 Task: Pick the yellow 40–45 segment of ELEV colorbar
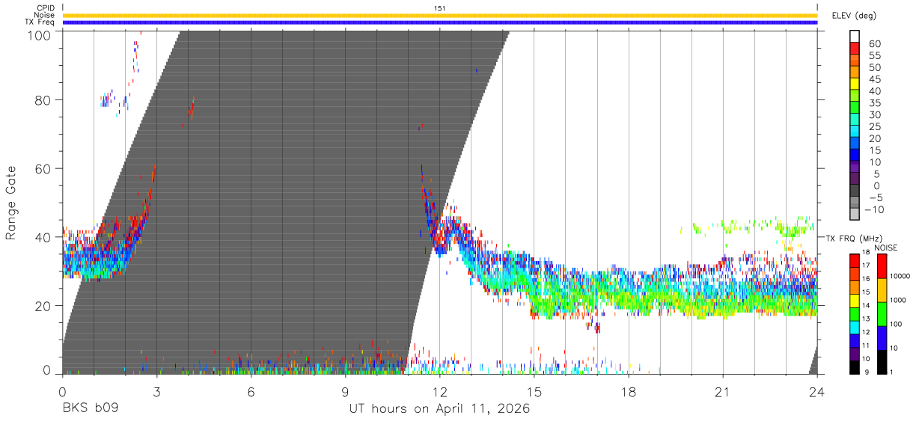[x=855, y=85]
